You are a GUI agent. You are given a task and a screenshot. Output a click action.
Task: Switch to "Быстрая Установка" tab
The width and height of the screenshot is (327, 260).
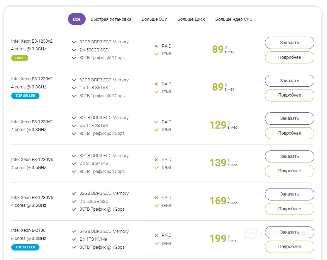pos(111,19)
